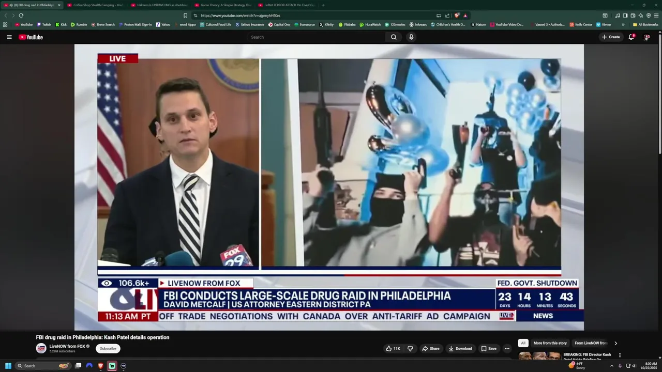Open YouTube notifications bell
This screenshot has width=662, height=372.
(631, 37)
